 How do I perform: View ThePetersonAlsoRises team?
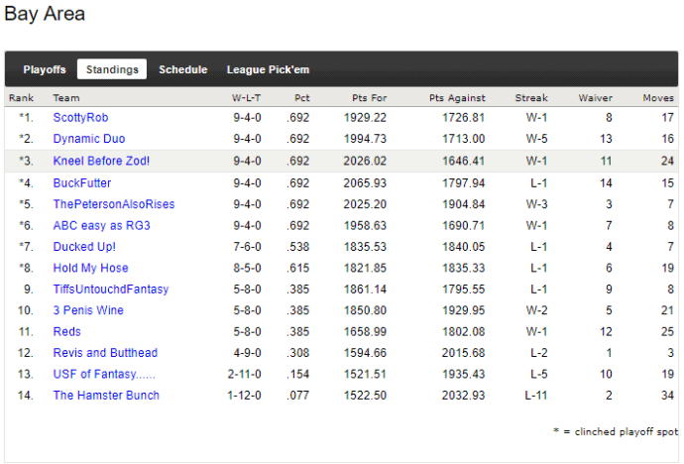coord(114,204)
